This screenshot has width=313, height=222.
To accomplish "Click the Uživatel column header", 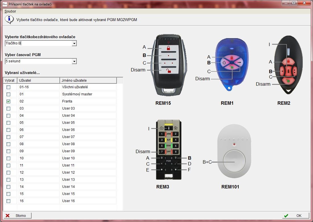I will point(39,81).
